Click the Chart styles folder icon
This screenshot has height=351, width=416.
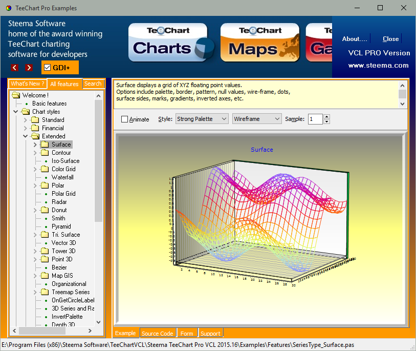click(x=26, y=112)
